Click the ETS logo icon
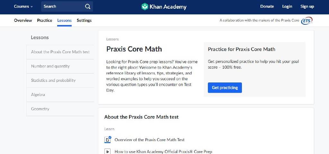The height and width of the screenshot is (154, 329). pos(307,21)
